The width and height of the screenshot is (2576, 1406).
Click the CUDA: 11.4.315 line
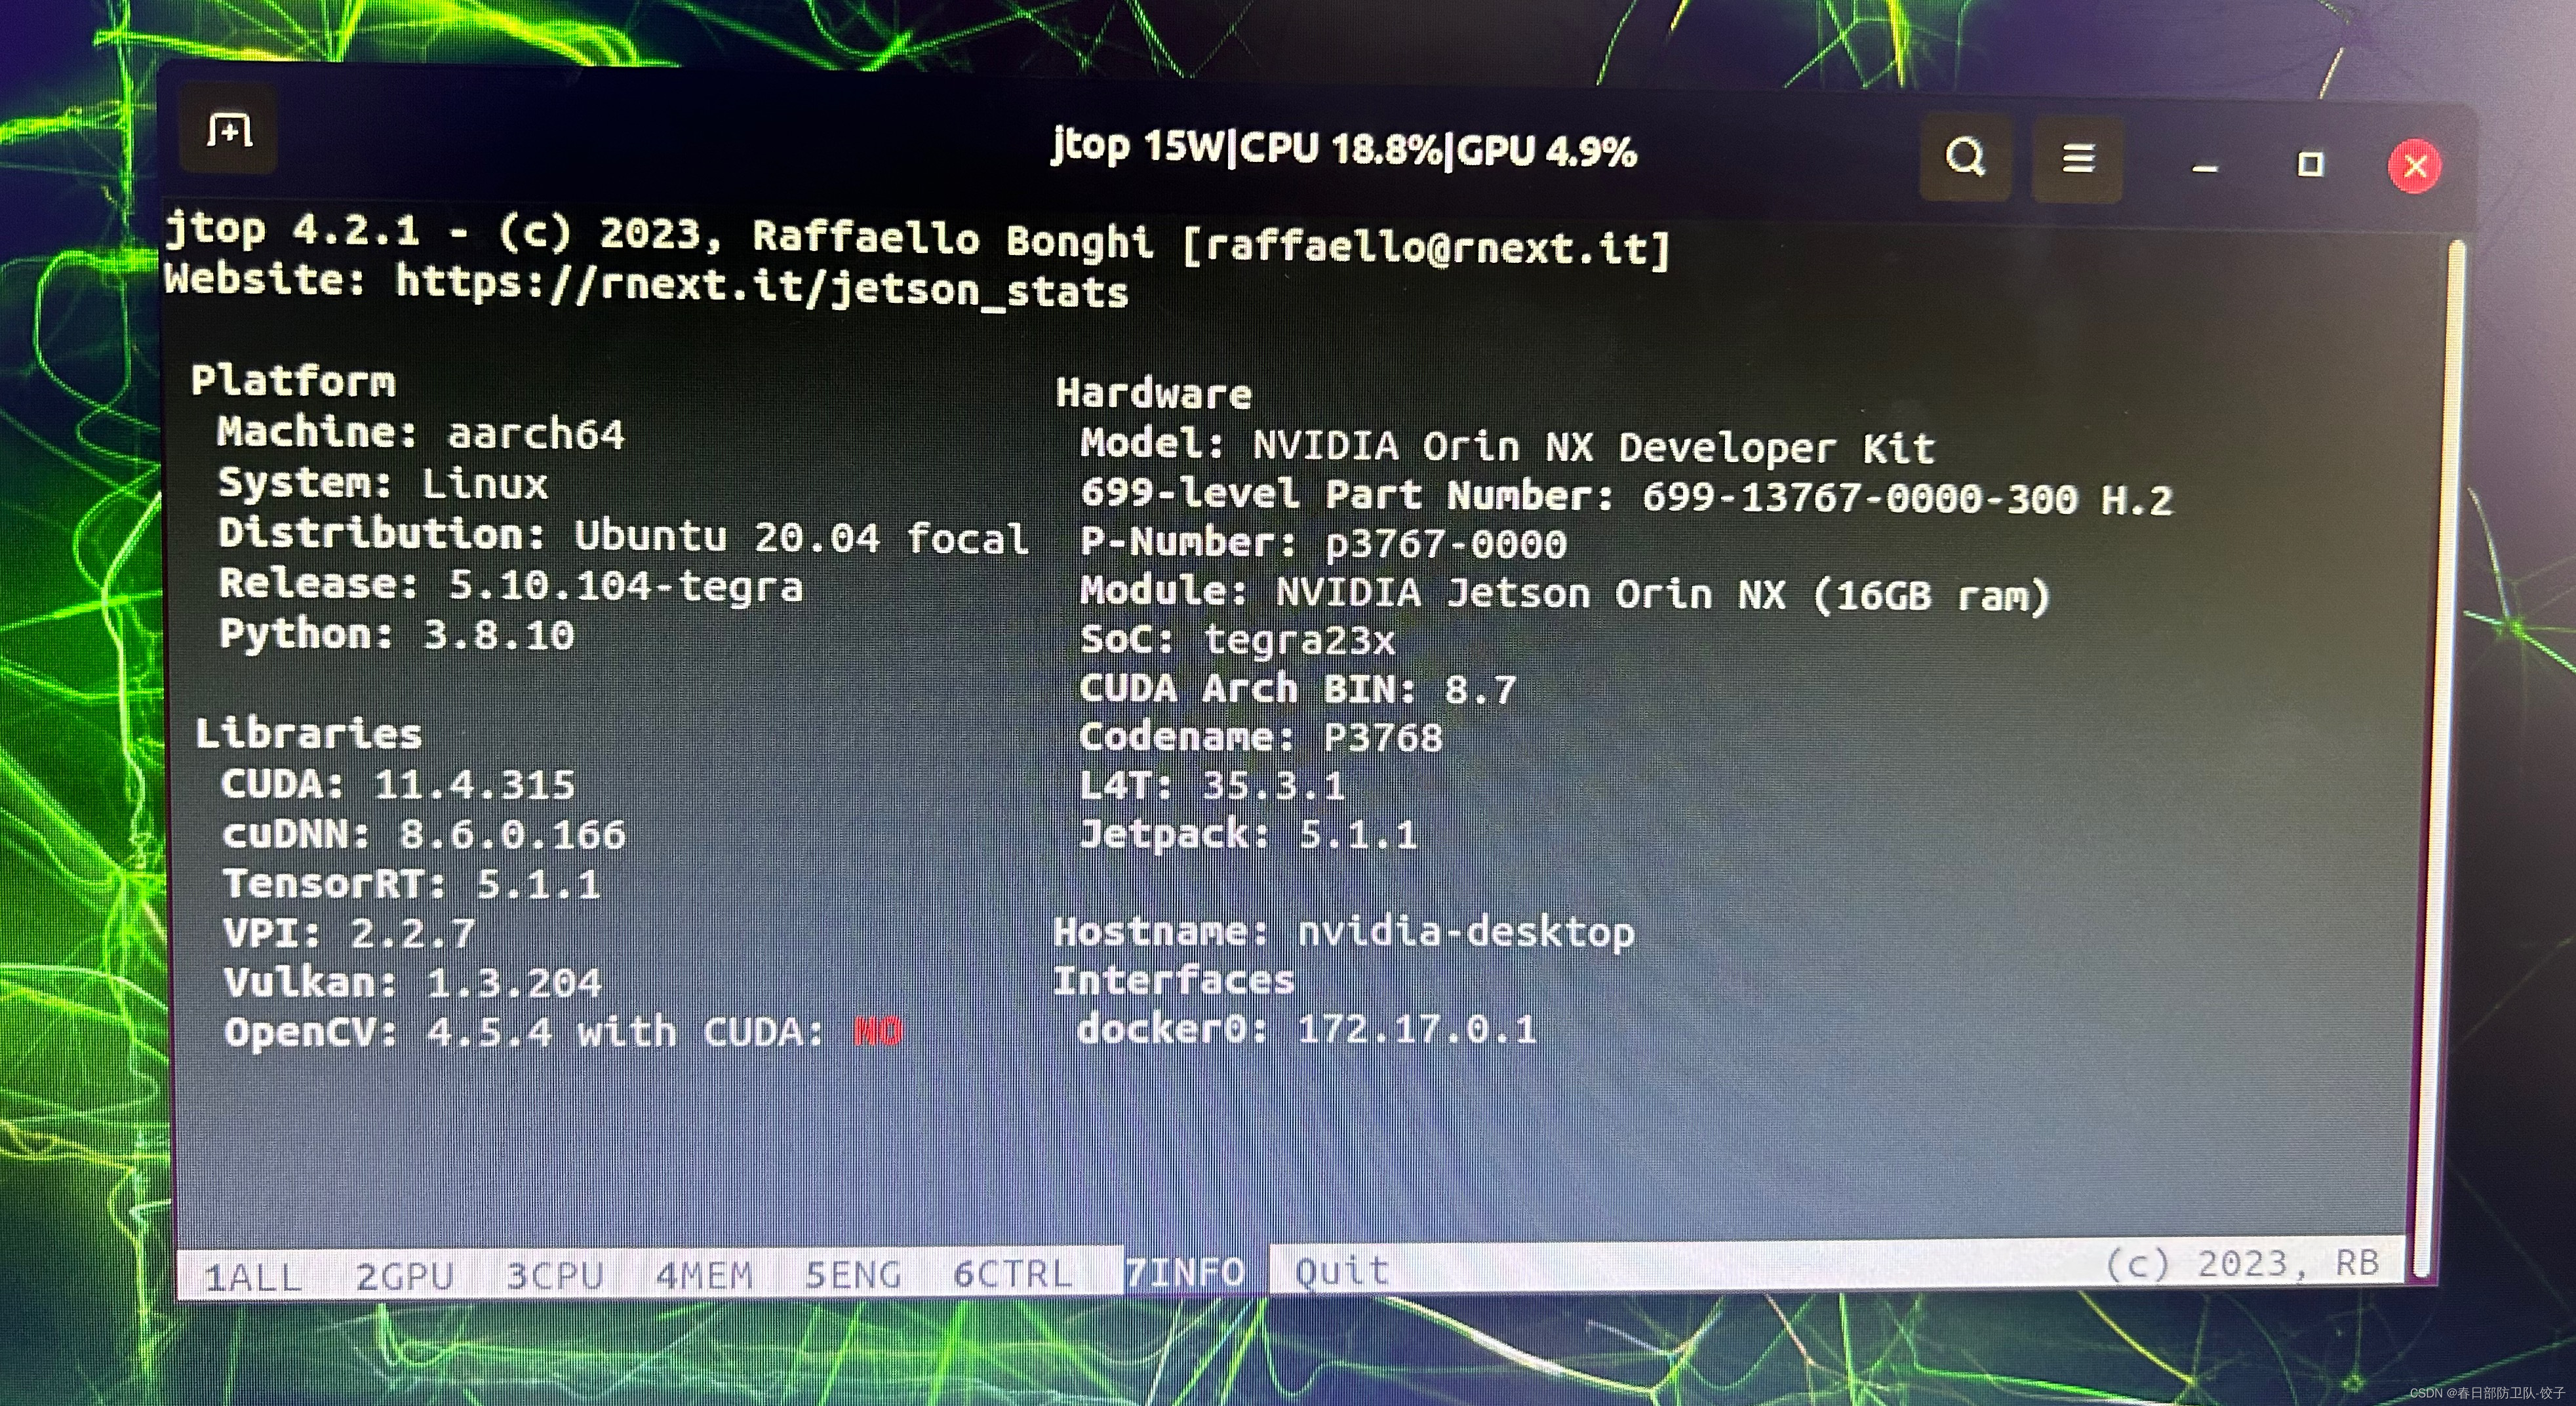(x=398, y=784)
